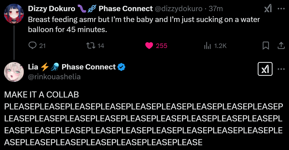Click Lia's blue verified badge
289x150 pixels.
(121, 67)
